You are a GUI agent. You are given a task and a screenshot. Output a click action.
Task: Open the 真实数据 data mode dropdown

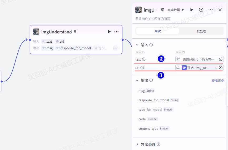(x=176, y=10)
